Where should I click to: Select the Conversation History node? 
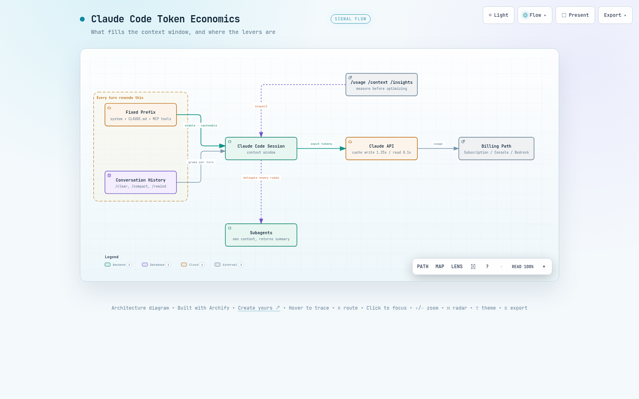tap(141, 182)
